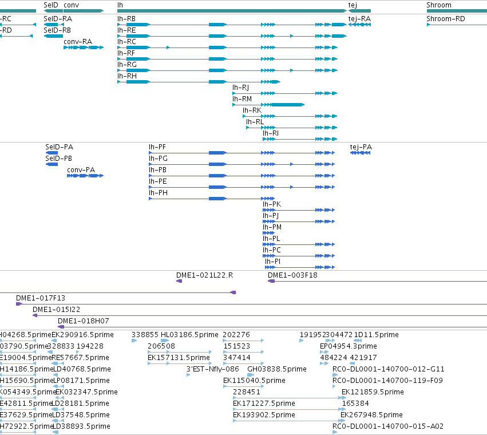Select protein Ih-PI
The height and width of the screenshot is (435, 487).
[300, 267]
